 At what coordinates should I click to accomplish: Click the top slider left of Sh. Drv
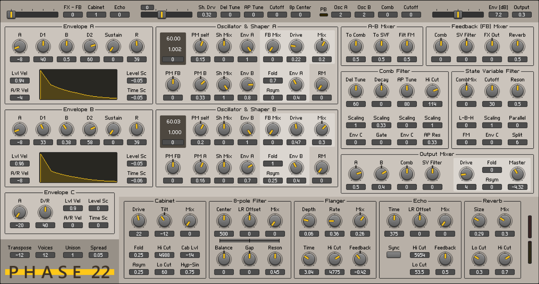point(166,15)
